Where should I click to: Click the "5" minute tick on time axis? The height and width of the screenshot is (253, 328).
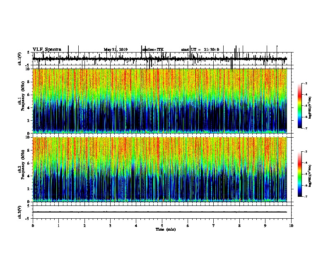pos(162,226)
